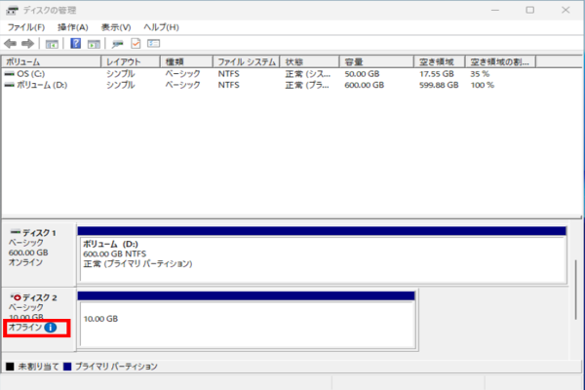Click the list settings icon at toolbar end
This screenshot has width=585, height=390.
click(x=153, y=44)
